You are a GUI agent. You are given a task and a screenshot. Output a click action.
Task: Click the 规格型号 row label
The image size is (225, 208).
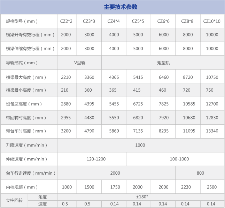click(22, 21)
